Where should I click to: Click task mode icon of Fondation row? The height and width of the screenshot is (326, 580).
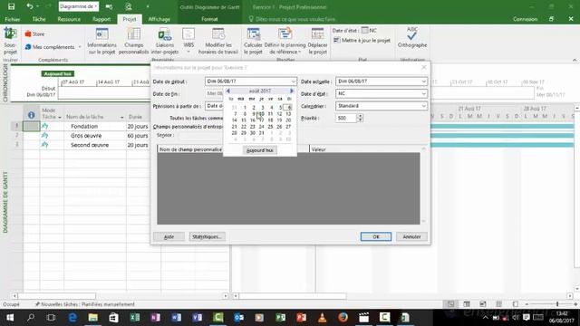(x=45, y=126)
